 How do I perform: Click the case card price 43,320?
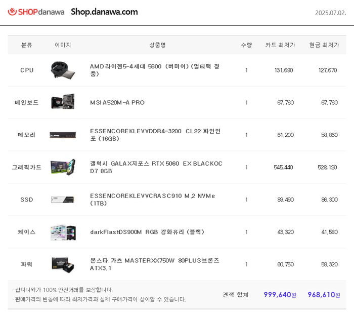tap(285, 232)
